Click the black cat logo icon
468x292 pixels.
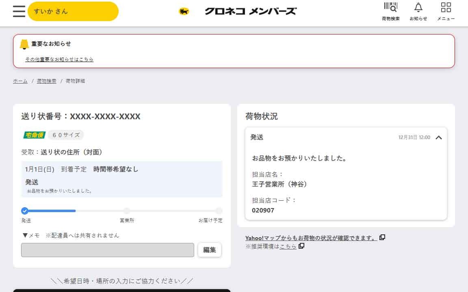184,11
